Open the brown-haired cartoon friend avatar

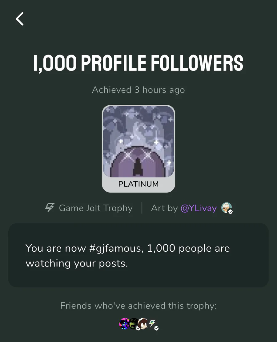143,324
